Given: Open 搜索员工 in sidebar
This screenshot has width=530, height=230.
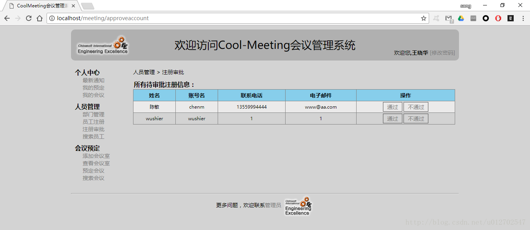Looking at the screenshot, I should click(94, 137).
